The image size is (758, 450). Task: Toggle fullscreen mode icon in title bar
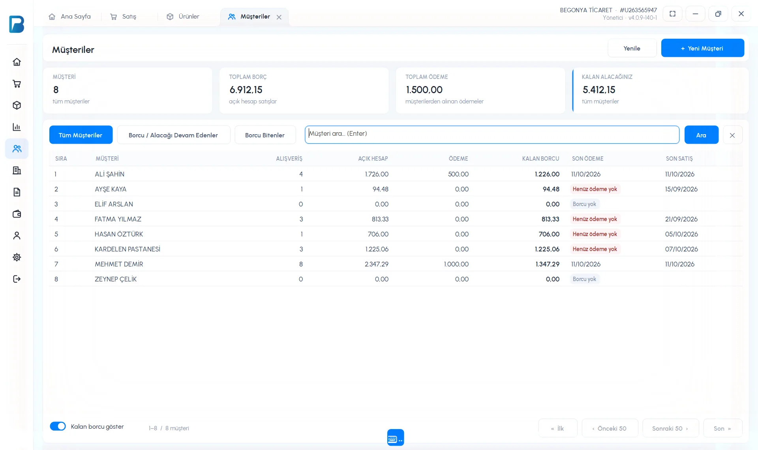pyautogui.click(x=673, y=14)
